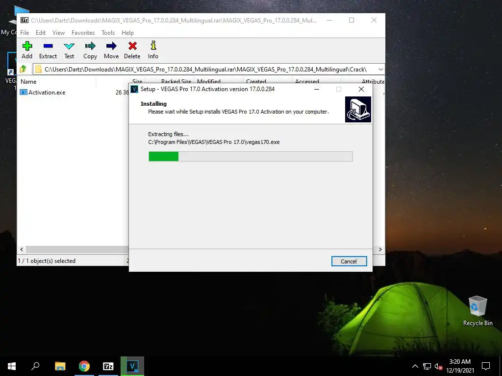Viewport: 502px width, 376px height.
Task: Minimize the VEGAS Pro Setup dialog
Action: (x=317, y=89)
